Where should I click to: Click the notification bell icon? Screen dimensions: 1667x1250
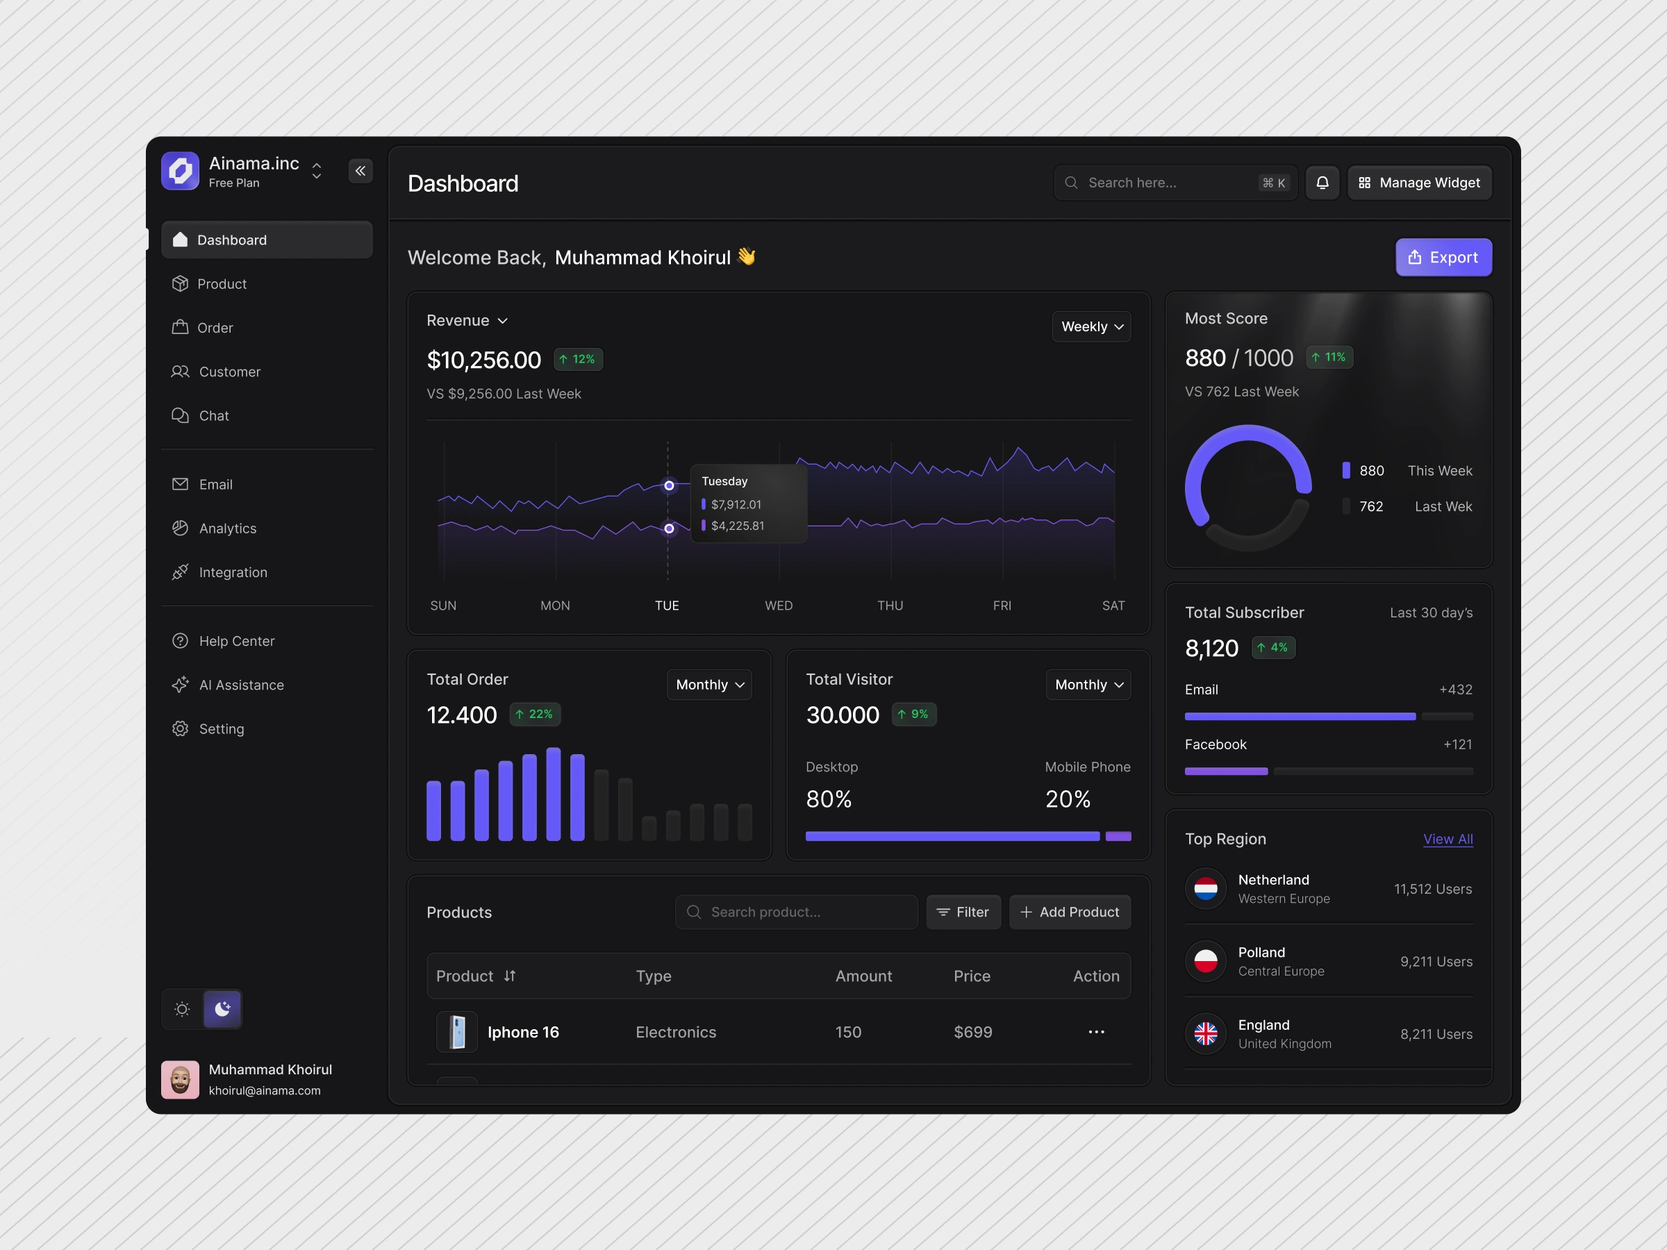pos(1322,183)
